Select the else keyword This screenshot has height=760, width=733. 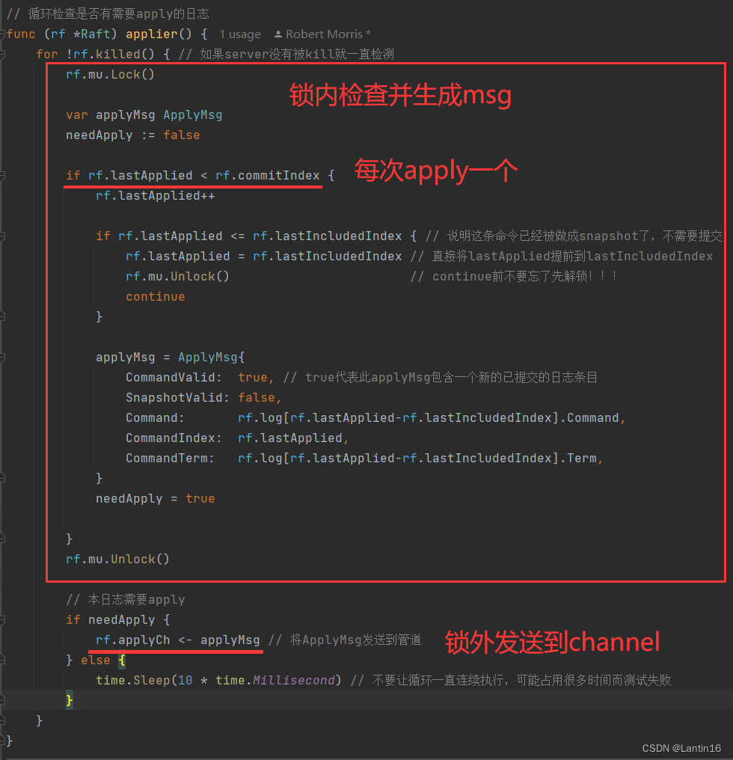[95, 659]
